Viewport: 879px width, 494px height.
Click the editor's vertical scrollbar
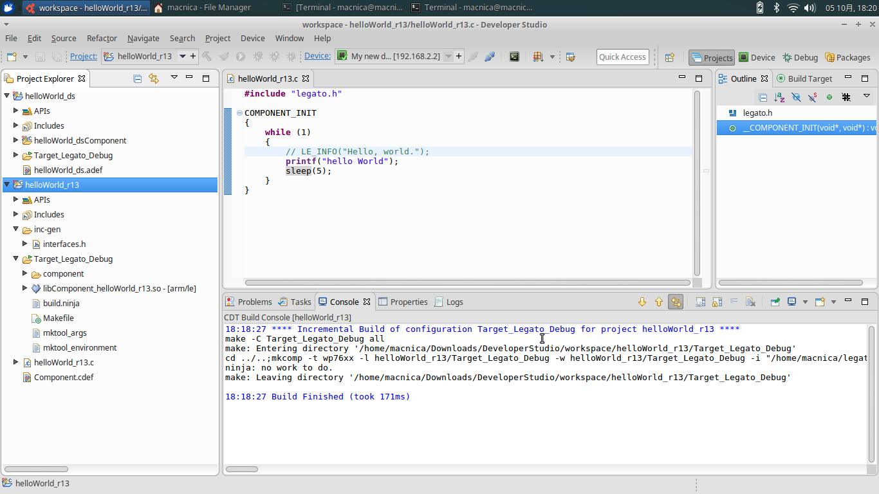coord(696,183)
